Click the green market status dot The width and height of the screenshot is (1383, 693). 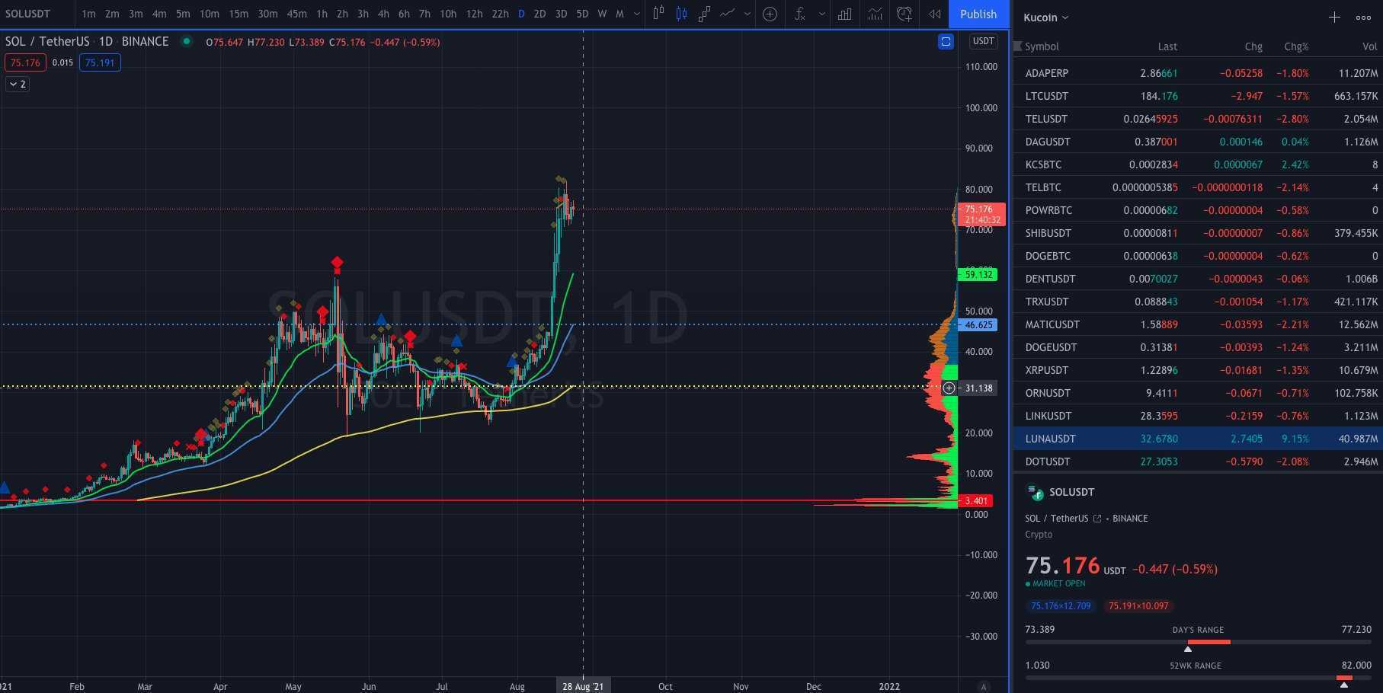tap(186, 41)
